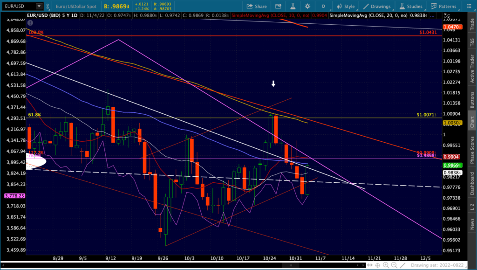Click the scroll-right arrow on time axis bar
477x270 pixels.
(362, 265)
